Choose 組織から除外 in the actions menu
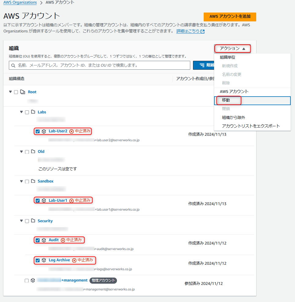Image resolution: width=295 pixels, height=302 pixels. [252, 117]
